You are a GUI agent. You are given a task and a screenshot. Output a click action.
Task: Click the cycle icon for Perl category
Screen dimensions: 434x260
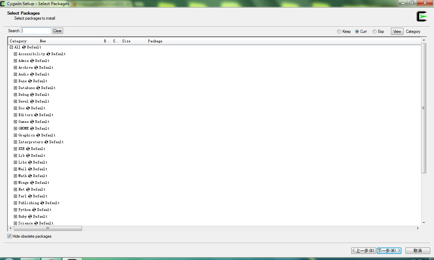tap(30, 196)
